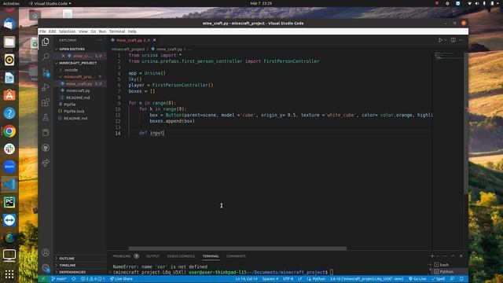Change Spaces: 4 indentation setting
The image size is (503, 283).
(x=270, y=279)
